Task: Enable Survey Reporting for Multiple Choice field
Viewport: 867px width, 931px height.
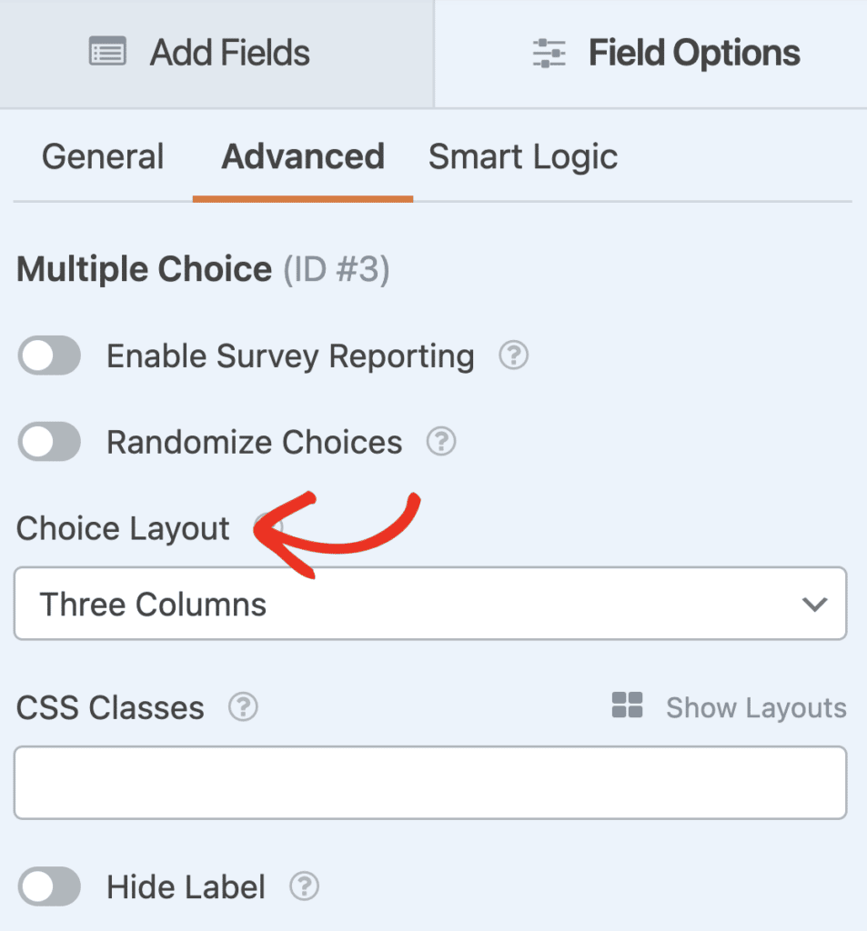Action: click(49, 355)
